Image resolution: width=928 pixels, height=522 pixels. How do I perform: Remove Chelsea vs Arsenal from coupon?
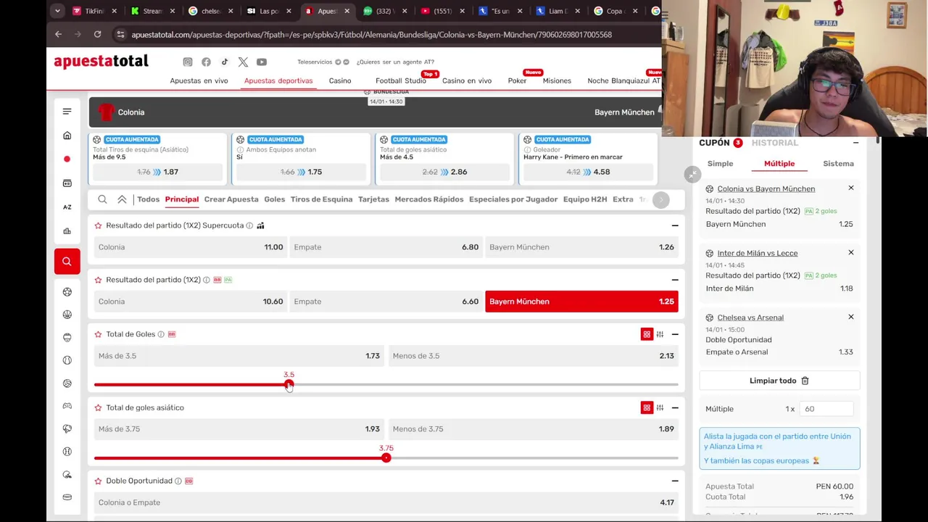tap(851, 317)
